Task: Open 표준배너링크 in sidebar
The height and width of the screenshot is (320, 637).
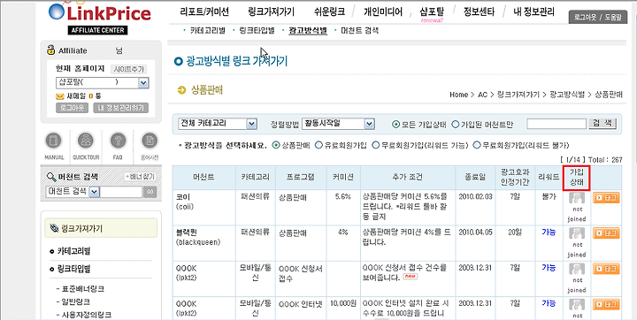Action: click(82, 289)
